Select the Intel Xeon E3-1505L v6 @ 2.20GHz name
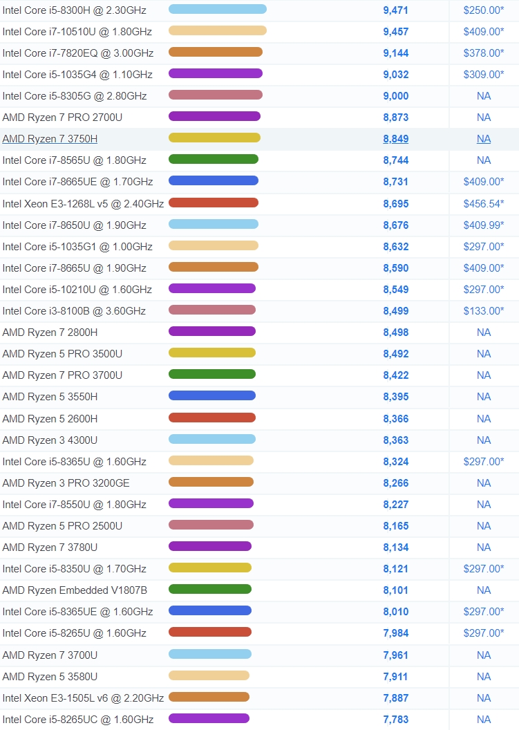This screenshot has height=730, width=519. click(x=84, y=698)
